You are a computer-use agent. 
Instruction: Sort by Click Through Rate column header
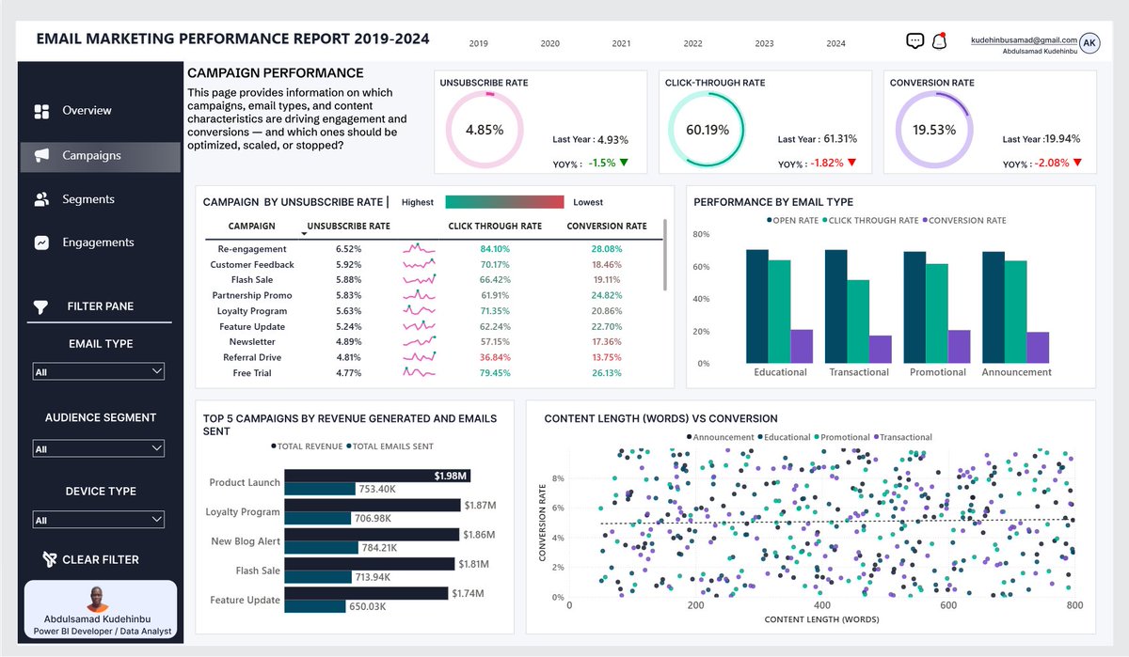(x=495, y=227)
